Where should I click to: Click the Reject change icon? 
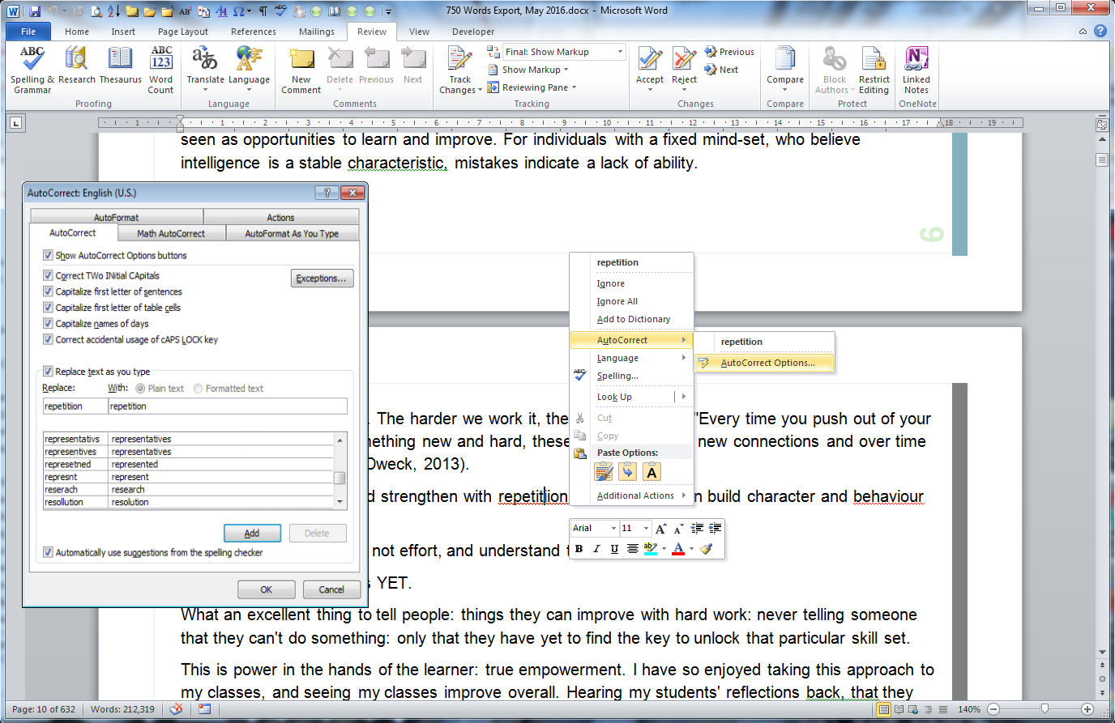point(684,59)
